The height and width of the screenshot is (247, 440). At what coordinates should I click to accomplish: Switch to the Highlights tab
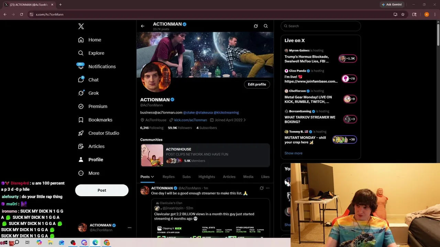coord(207,177)
